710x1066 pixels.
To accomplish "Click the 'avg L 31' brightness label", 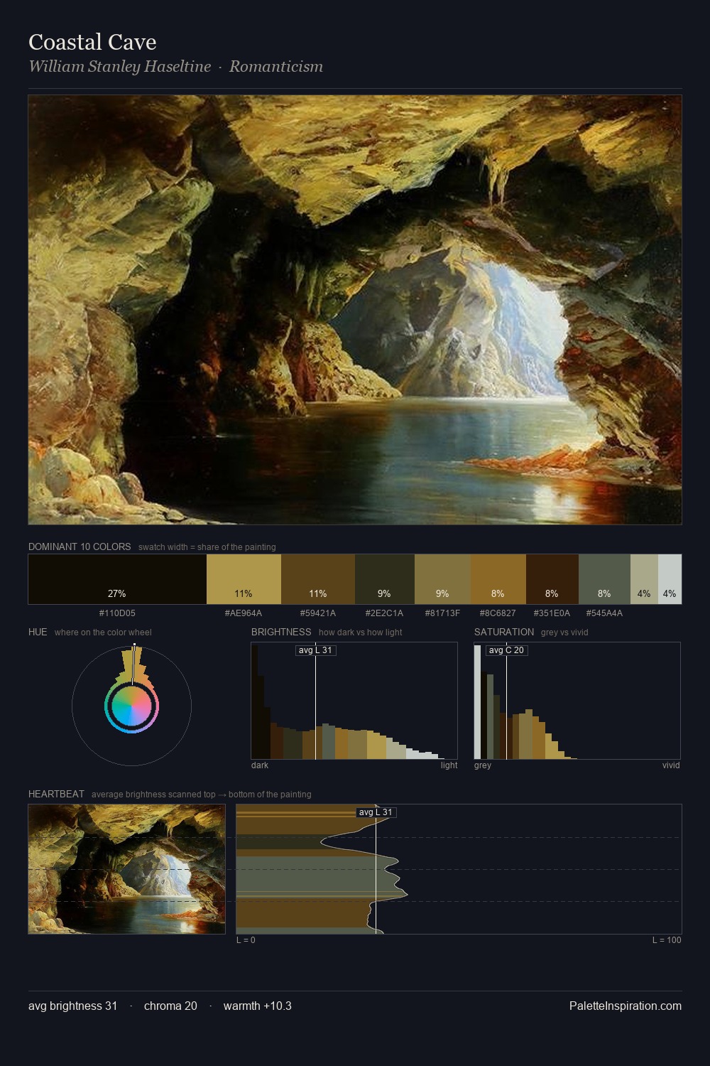I will [x=315, y=650].
